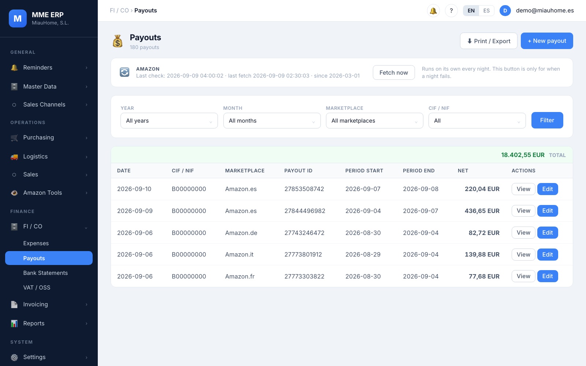586x366 pixels.
Task: Click Fetch now button
Action: tap(394, 72)
